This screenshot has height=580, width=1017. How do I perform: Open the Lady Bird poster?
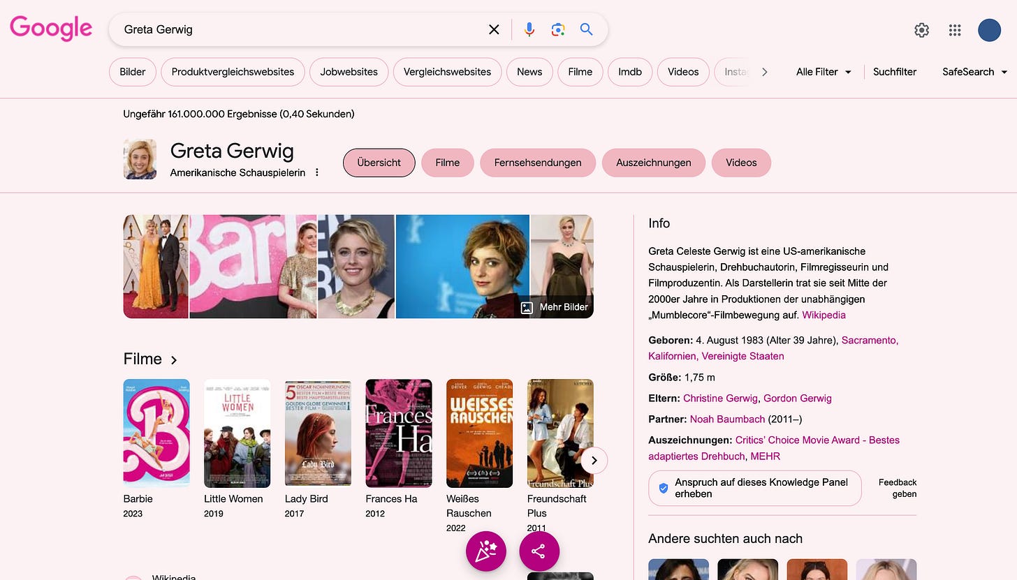coord(318,433)
